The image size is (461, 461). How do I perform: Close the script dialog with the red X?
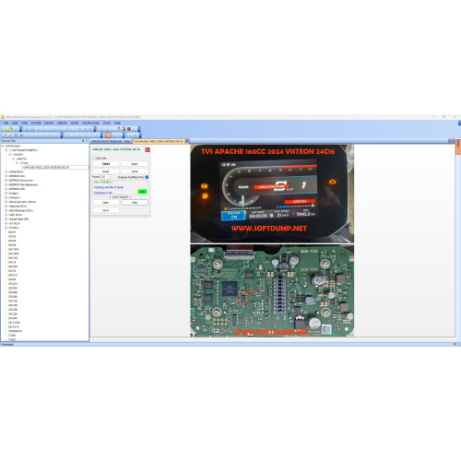[x=148, y=149]
